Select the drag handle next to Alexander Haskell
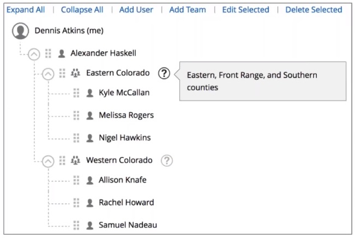Screen dimensions: 355x238 [48, 53]
